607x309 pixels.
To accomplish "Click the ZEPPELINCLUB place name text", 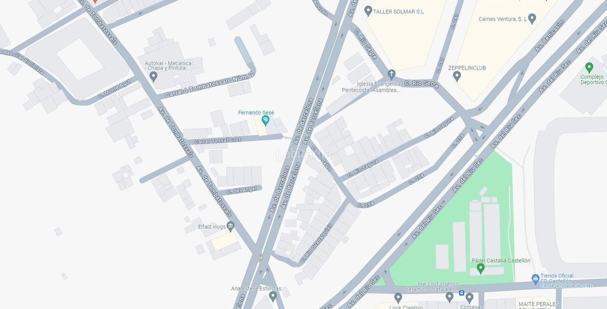I will 467,68.
